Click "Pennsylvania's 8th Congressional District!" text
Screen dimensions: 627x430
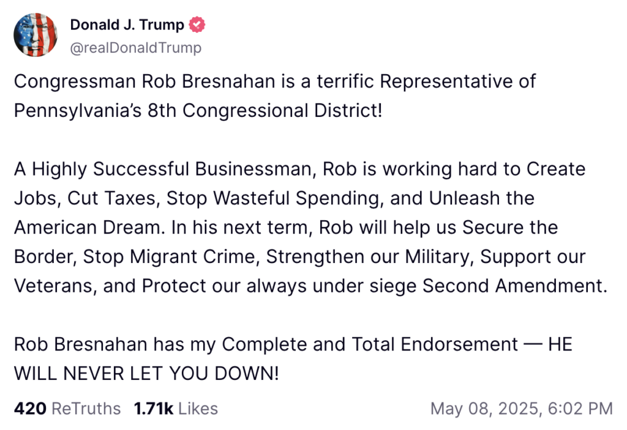click(198, 111)
